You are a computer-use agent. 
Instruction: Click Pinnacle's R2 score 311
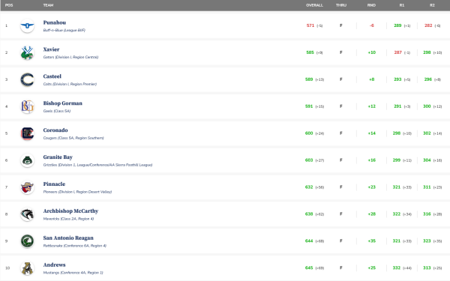(x=427, y=187)
